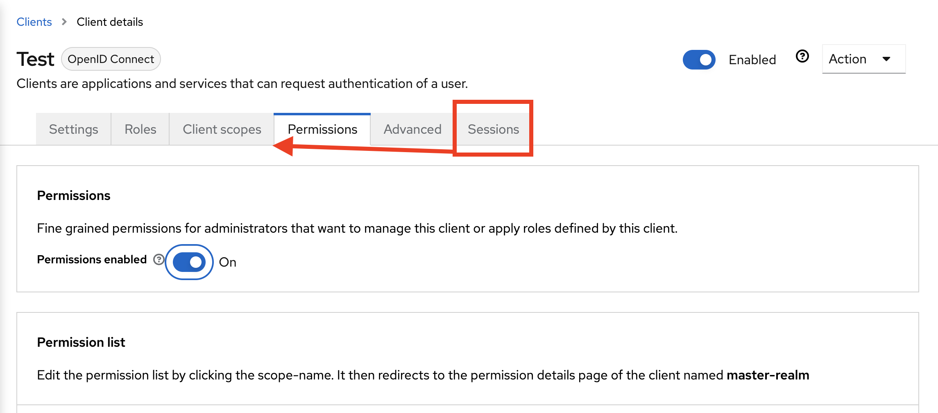Click the Permission list section heading
938x413 pixels.
pyautogui.click(x=81, y=342)
